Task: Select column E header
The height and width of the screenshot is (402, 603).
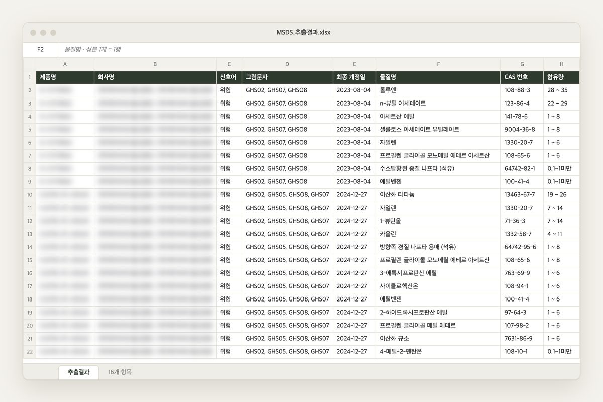Action: pyautogui.click(x=354, y=64)
